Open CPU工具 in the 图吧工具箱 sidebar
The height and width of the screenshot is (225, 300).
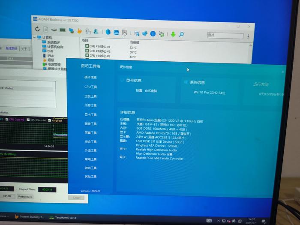tap(90, 87)
